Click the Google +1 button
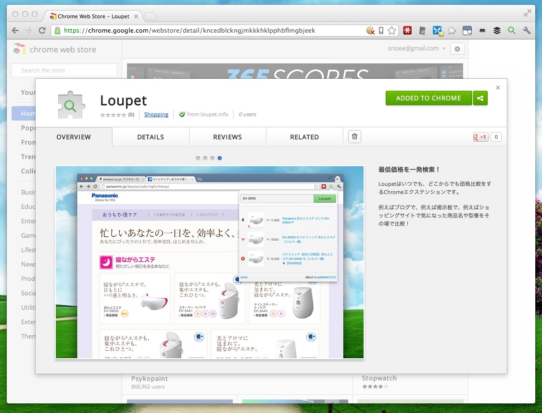The image size is (542, 413). [x=480, y=137]
